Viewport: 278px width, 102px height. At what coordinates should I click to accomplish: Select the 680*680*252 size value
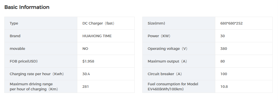(231, 23)
